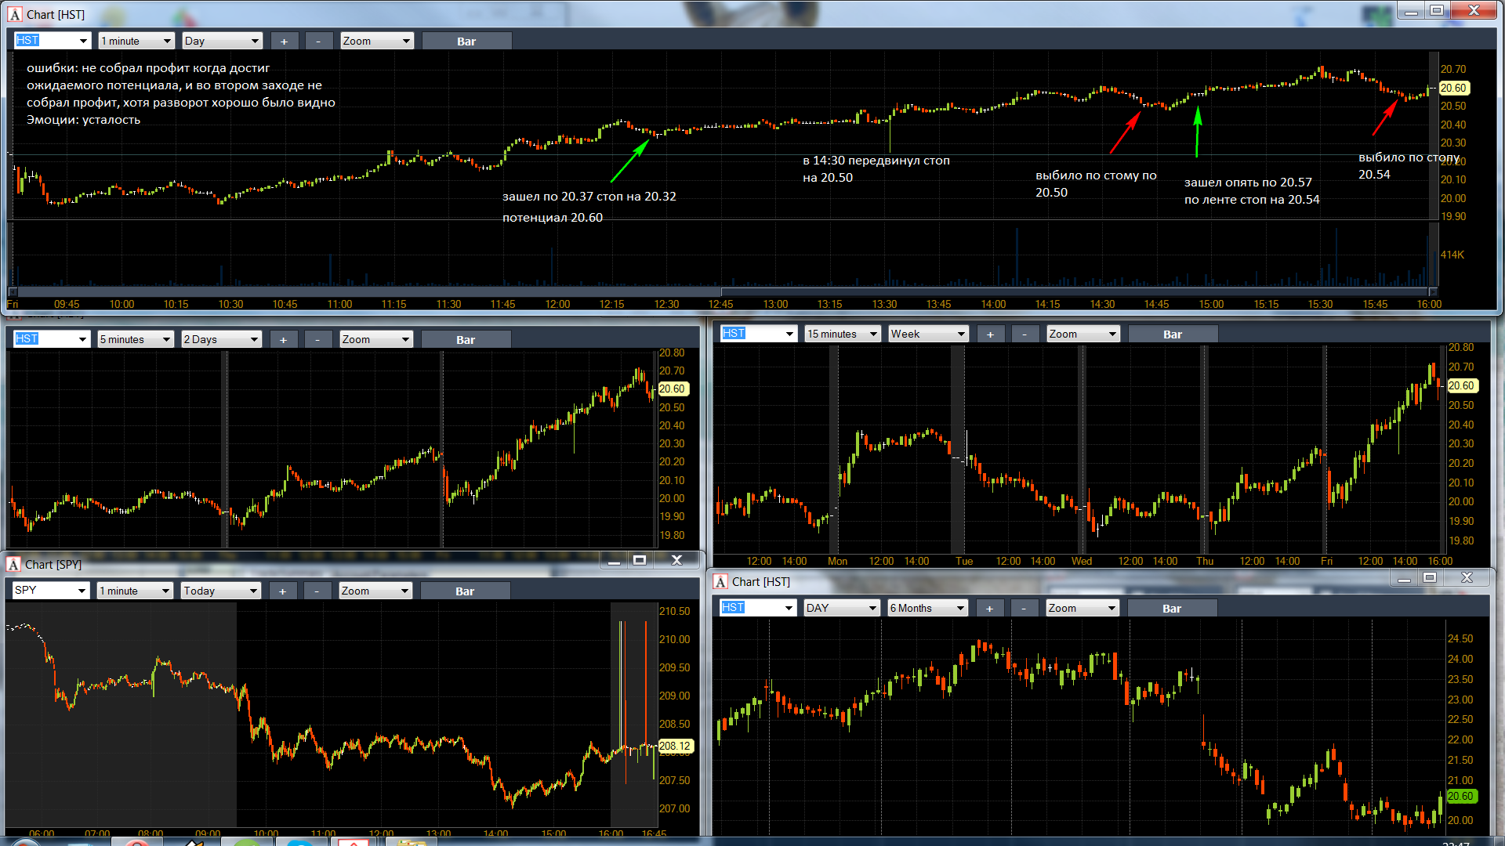This screenshot has width=1505, height=846.
Task: Click the horizontal scrollbar under the 1 minute HST chart
Action: (x=721, y=291)
